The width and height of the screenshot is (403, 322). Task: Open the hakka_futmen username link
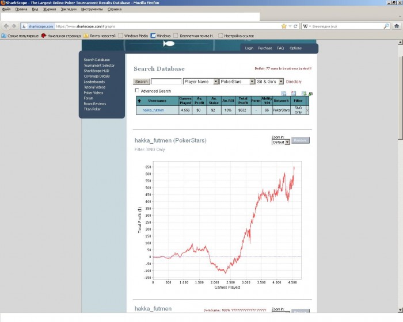153,110
